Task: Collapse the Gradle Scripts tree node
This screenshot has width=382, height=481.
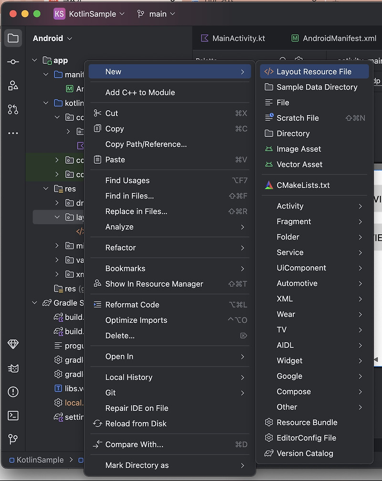Action: [34, 303]
